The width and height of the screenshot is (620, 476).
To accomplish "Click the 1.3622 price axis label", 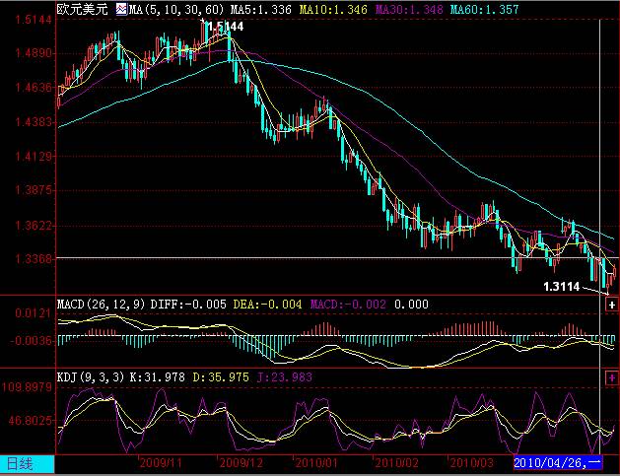I will 34,226.
